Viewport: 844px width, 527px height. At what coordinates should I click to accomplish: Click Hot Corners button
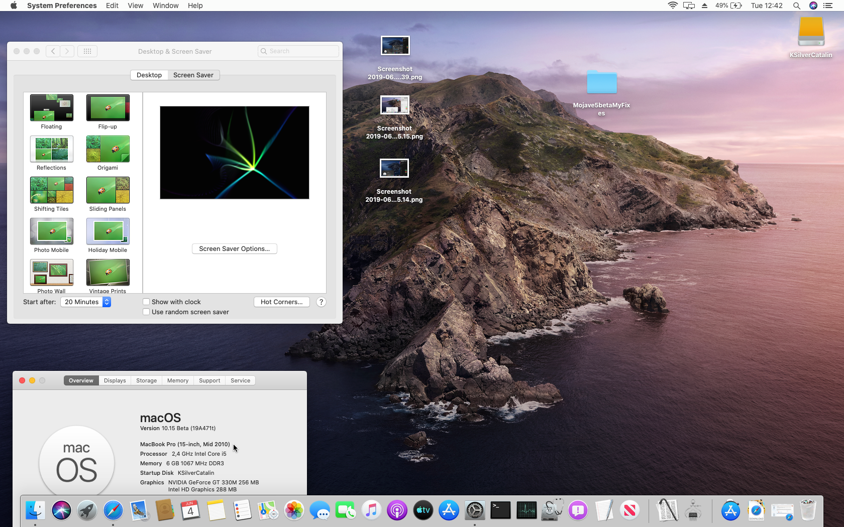tap(282, 302)
